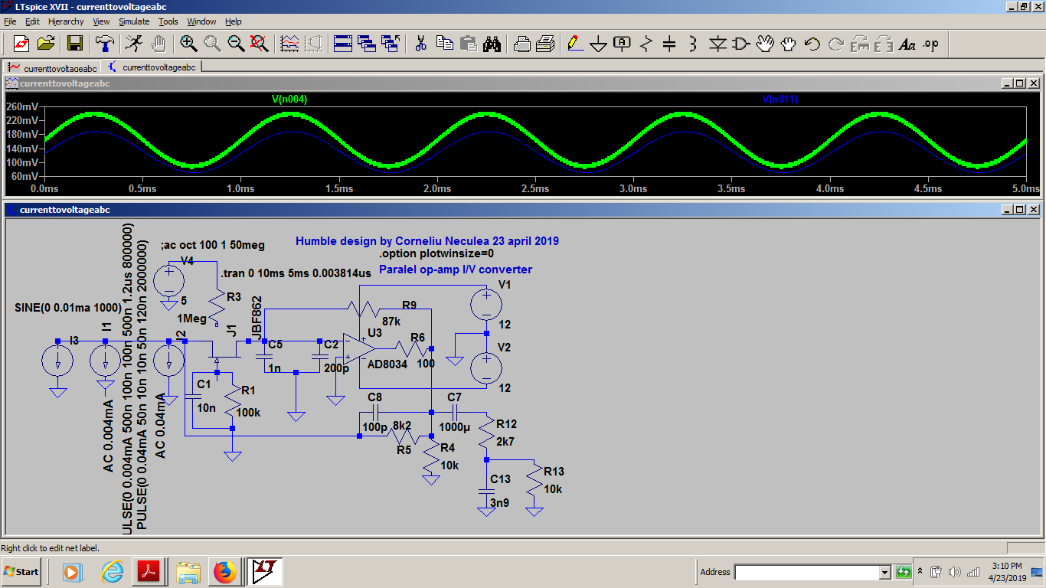Image resolution: width=1046 pixels, height=588 pixels.
Task: Open the File menu
Action: (x=11, y=21)
